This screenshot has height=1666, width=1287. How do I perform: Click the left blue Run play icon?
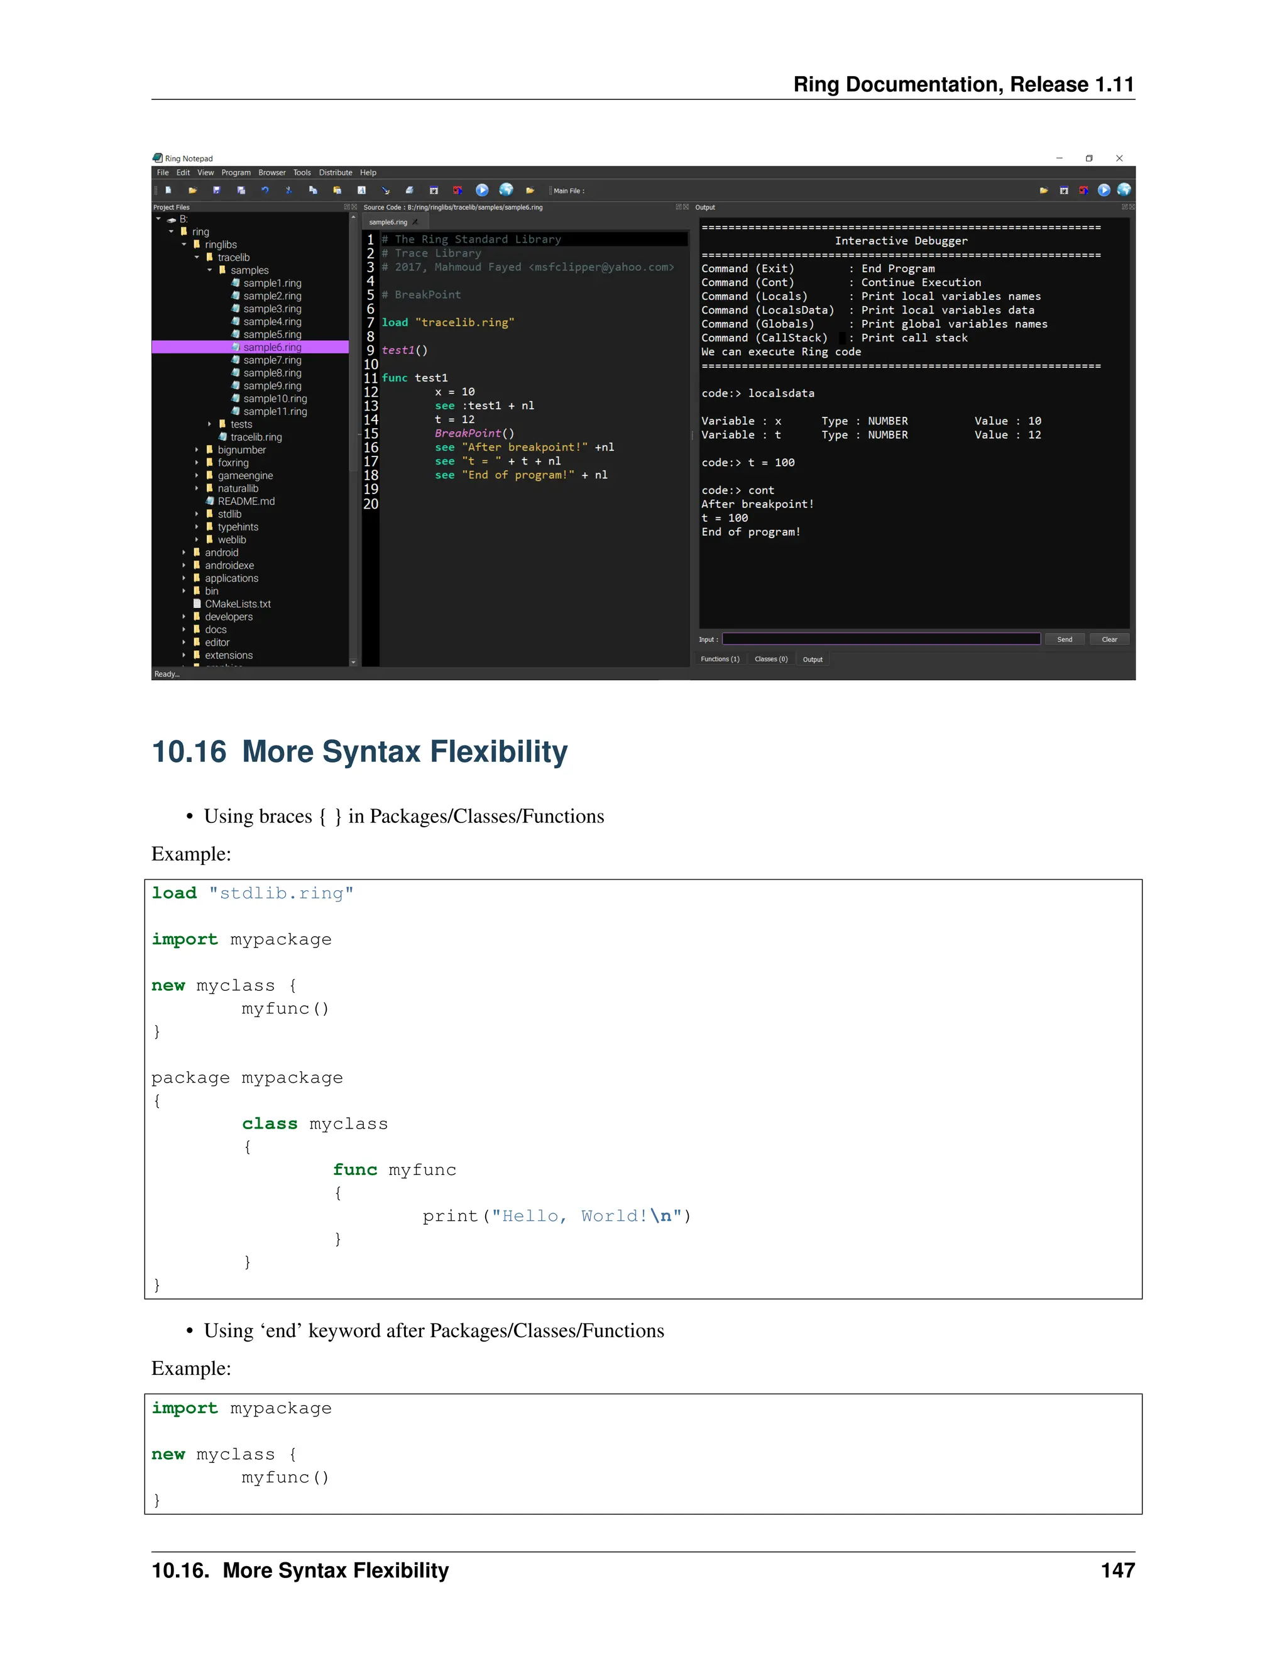pos(482,190)
